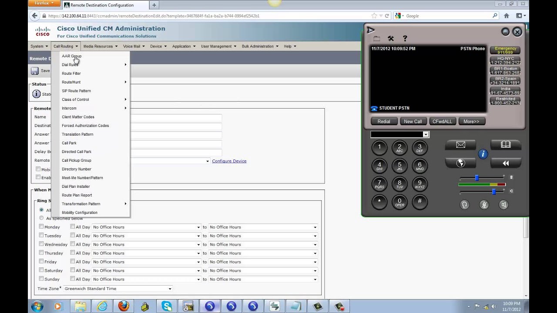Open Friday start office hours dropdown
557x313 pixels.
click(x=146, y=262)
